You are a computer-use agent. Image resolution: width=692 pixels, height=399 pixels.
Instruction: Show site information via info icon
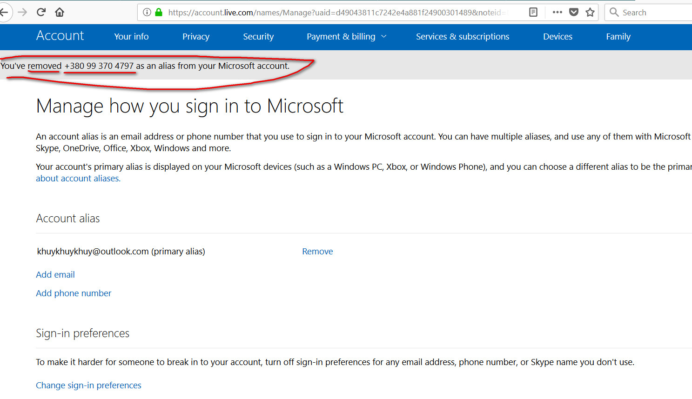tap(147, 12)
